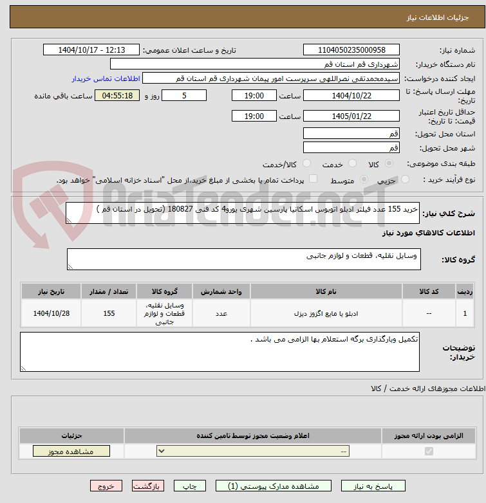Click the الزامی بودن ارائه مجوز header
Viewport: 486px width, 503px height.
(x=429, y=435)
